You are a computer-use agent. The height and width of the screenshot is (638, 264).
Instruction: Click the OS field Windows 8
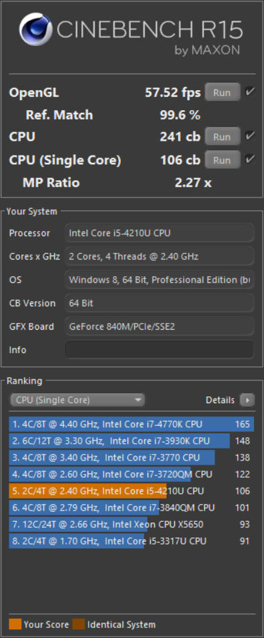coord(159,280)
